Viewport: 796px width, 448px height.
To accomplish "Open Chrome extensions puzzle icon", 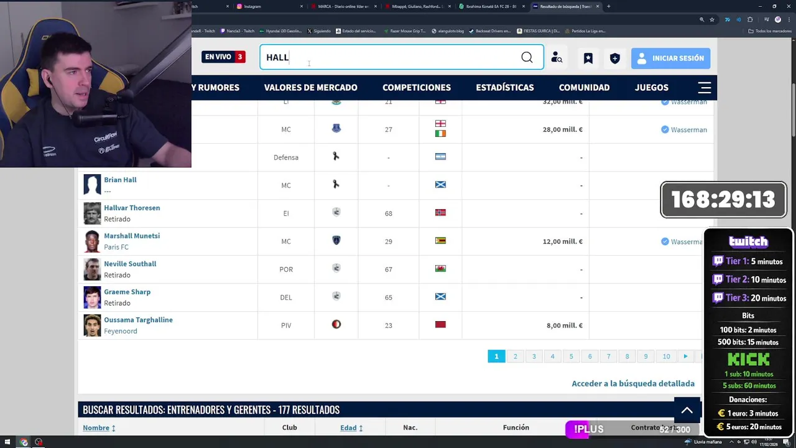I will [x=749, y=19].
